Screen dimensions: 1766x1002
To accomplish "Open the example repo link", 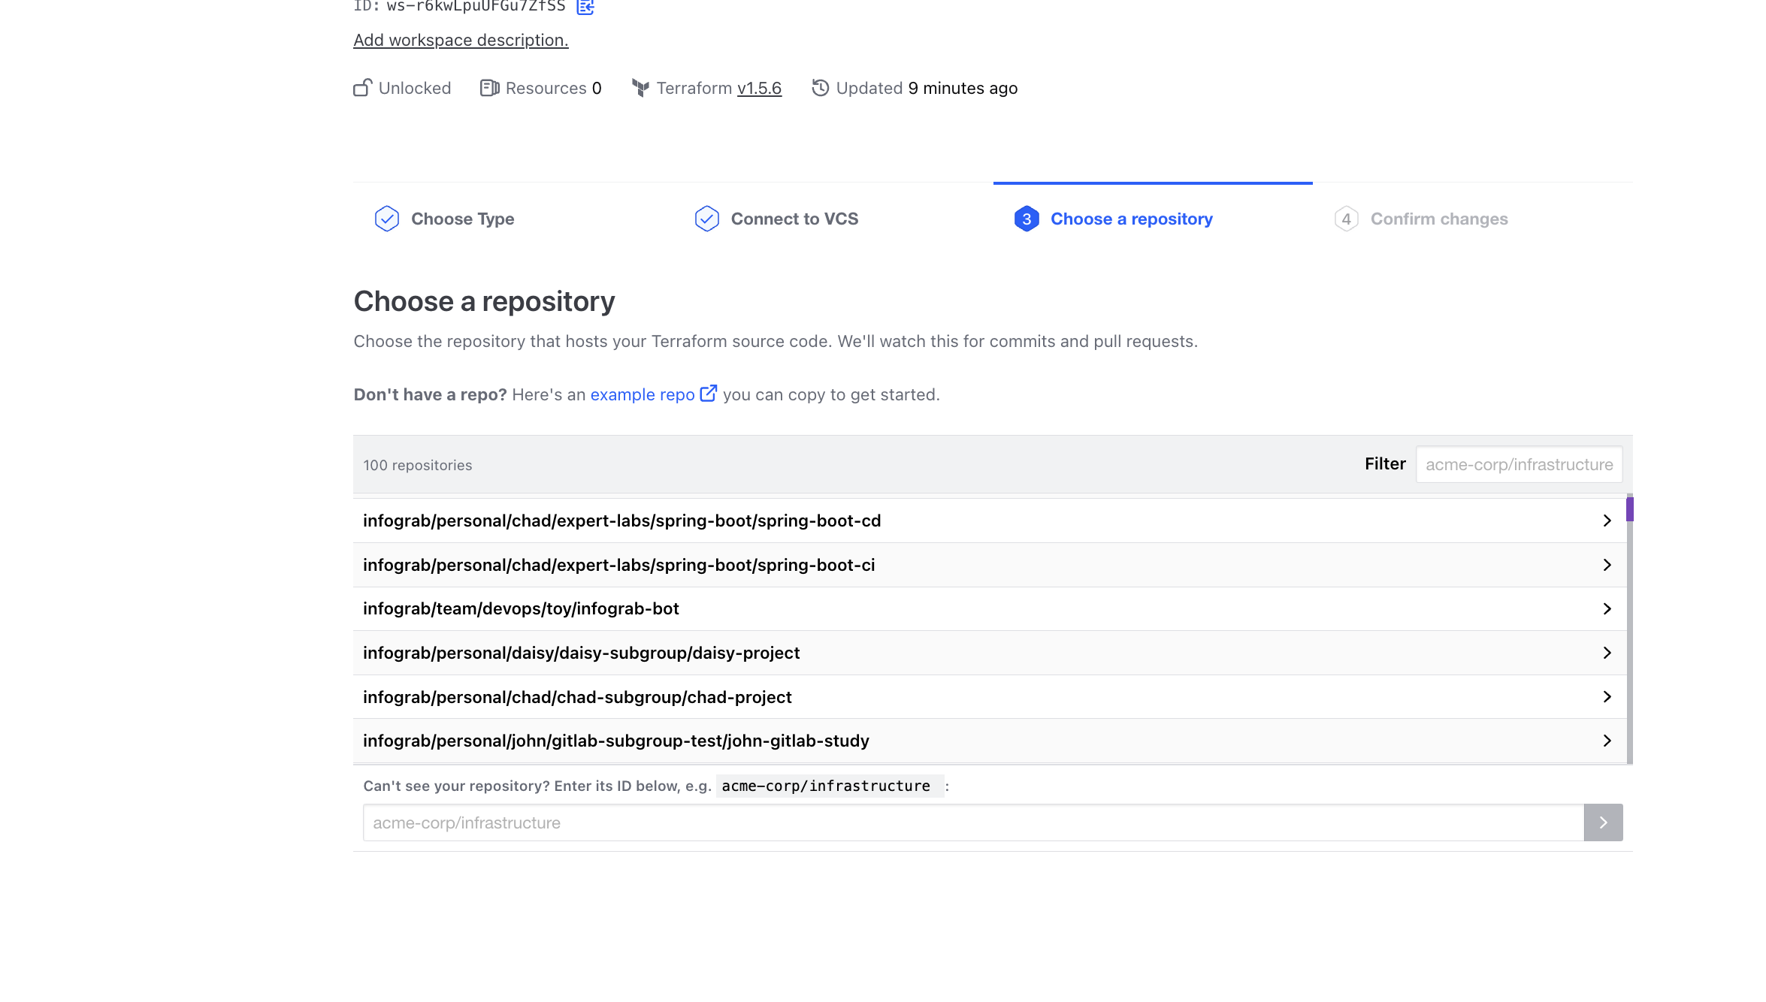I will coord(642,394).
